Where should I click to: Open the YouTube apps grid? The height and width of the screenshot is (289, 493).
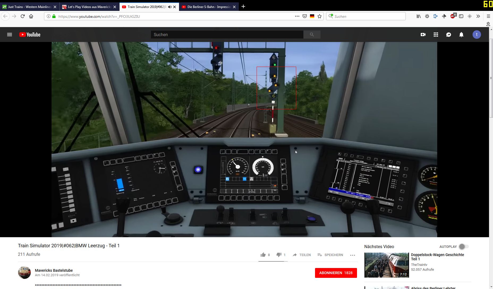pos(436,35)
